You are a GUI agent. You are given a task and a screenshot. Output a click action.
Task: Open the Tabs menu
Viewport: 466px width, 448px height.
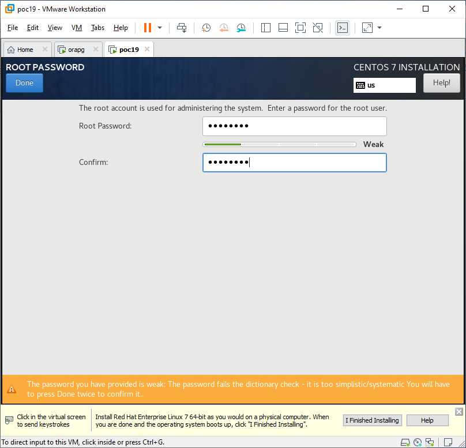click(97, 28)
